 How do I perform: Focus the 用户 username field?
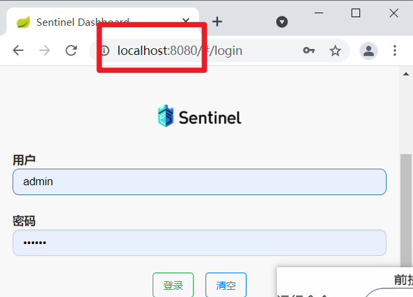click(x=200, y=182)
